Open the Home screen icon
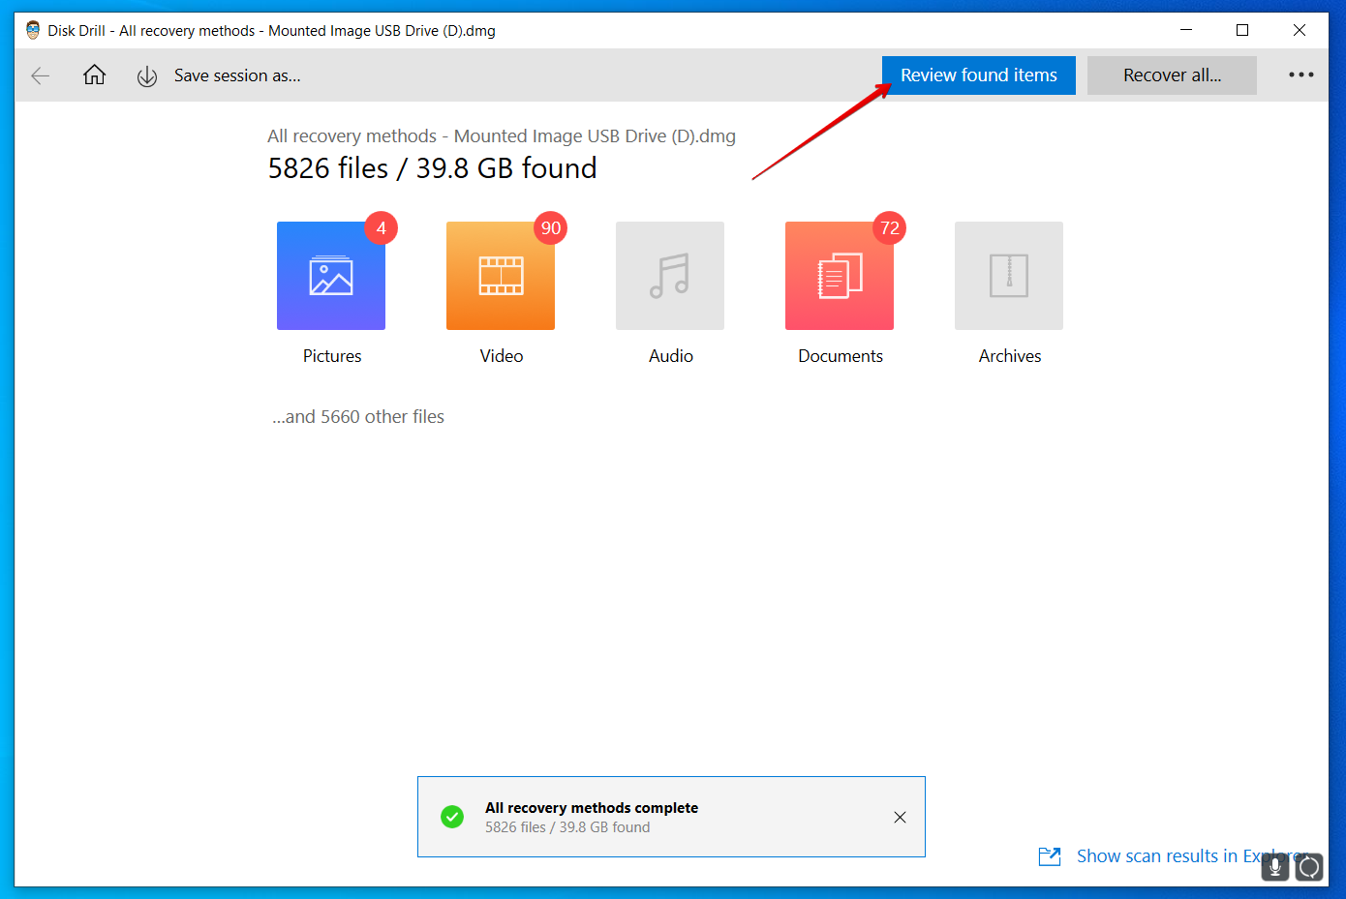Image resolution: width=1346 pixels, height=899 pixels. [x=94, y=75]
